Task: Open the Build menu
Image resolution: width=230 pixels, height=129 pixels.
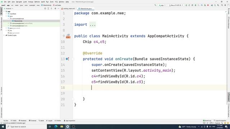Action: click(43, 2)
